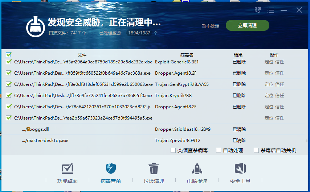Image resolution: width=310 pixels, height=192 pixels.
Task: Click 信任 for ff859f6fc exe row
Action: tap(280, 73)
